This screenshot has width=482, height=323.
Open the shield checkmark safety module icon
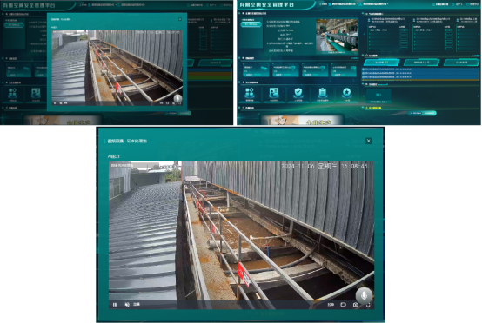(298, 93)
